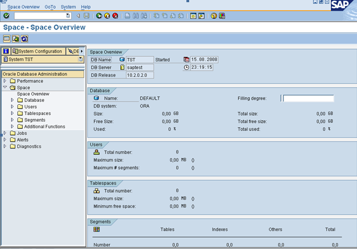The height and width of the screenshot is (249, 357).
Task: Expand the Jobs folder node
Action: click(5, 133)
